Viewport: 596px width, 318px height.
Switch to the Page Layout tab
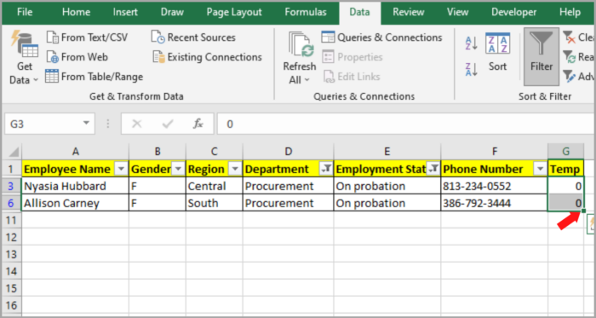click(x=234, y=12)
